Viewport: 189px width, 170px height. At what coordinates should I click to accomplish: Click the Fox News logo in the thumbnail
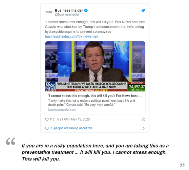50,87
